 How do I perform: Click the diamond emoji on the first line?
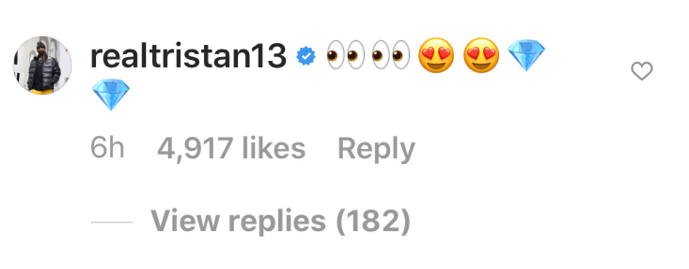click(x=526, y=55)
